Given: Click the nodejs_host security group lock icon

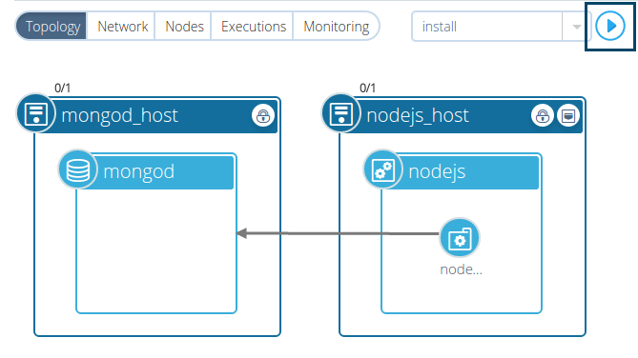Looking at the screenshot, I should (x=542, y=116).
